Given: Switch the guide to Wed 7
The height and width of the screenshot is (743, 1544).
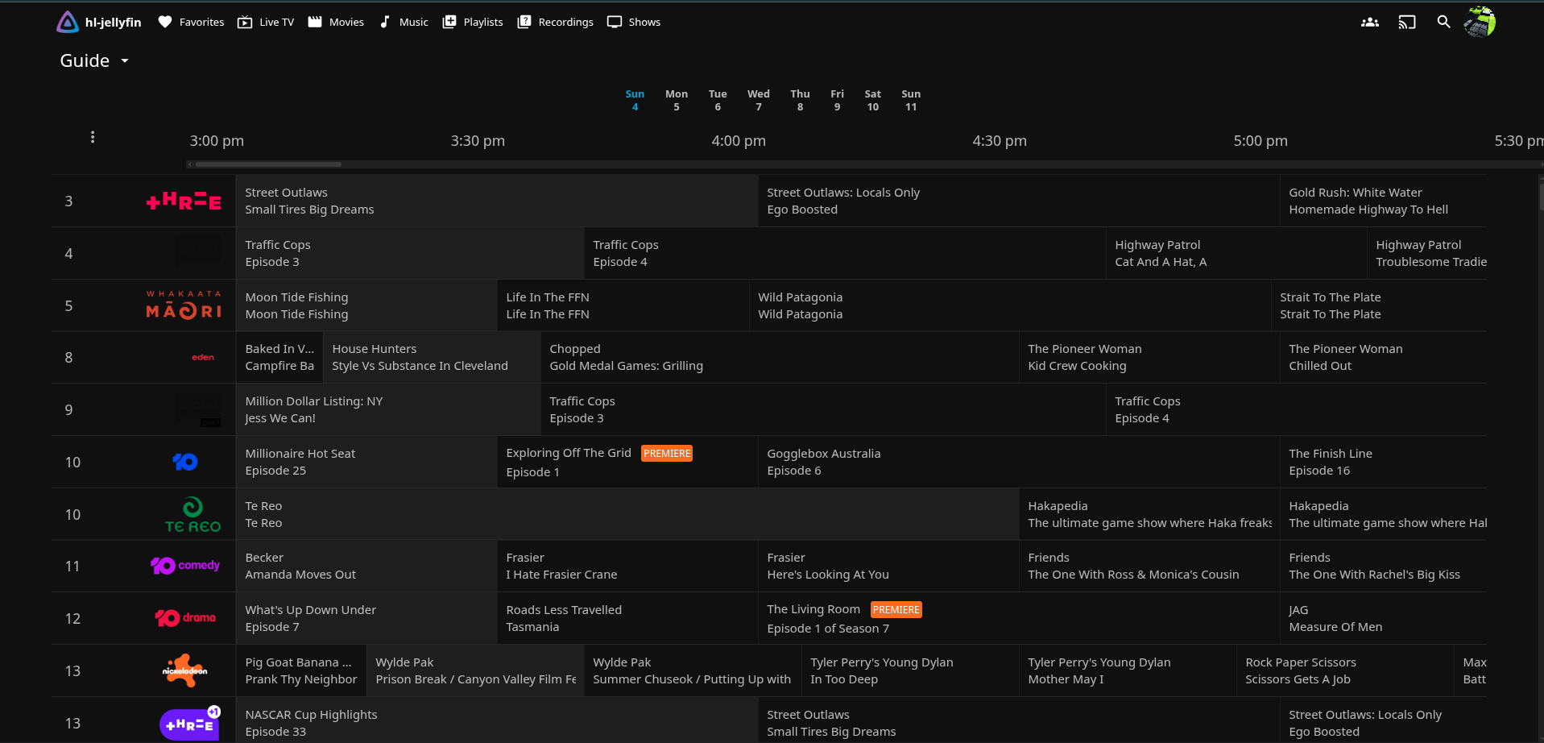Looking at the screenshot, I should pyautogui.click(x=758, y=100).
